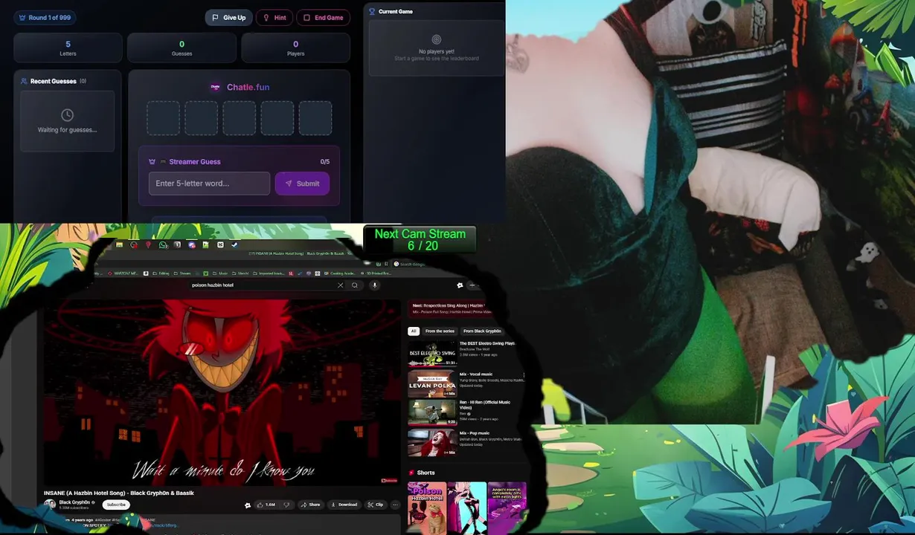
Task: Subscribe to Black Gryph0n channel
Action: coord(116,505)
